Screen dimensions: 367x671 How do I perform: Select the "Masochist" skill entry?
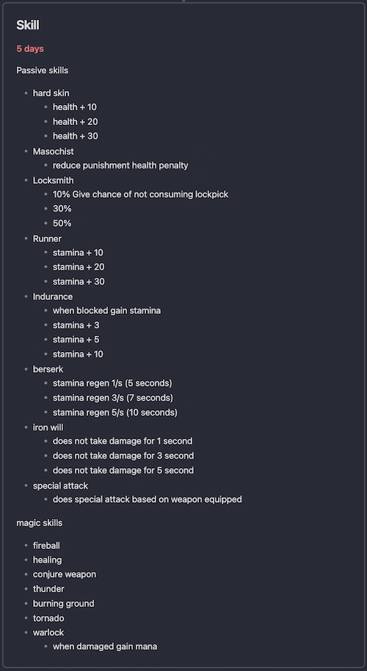[x=54, y=151]
